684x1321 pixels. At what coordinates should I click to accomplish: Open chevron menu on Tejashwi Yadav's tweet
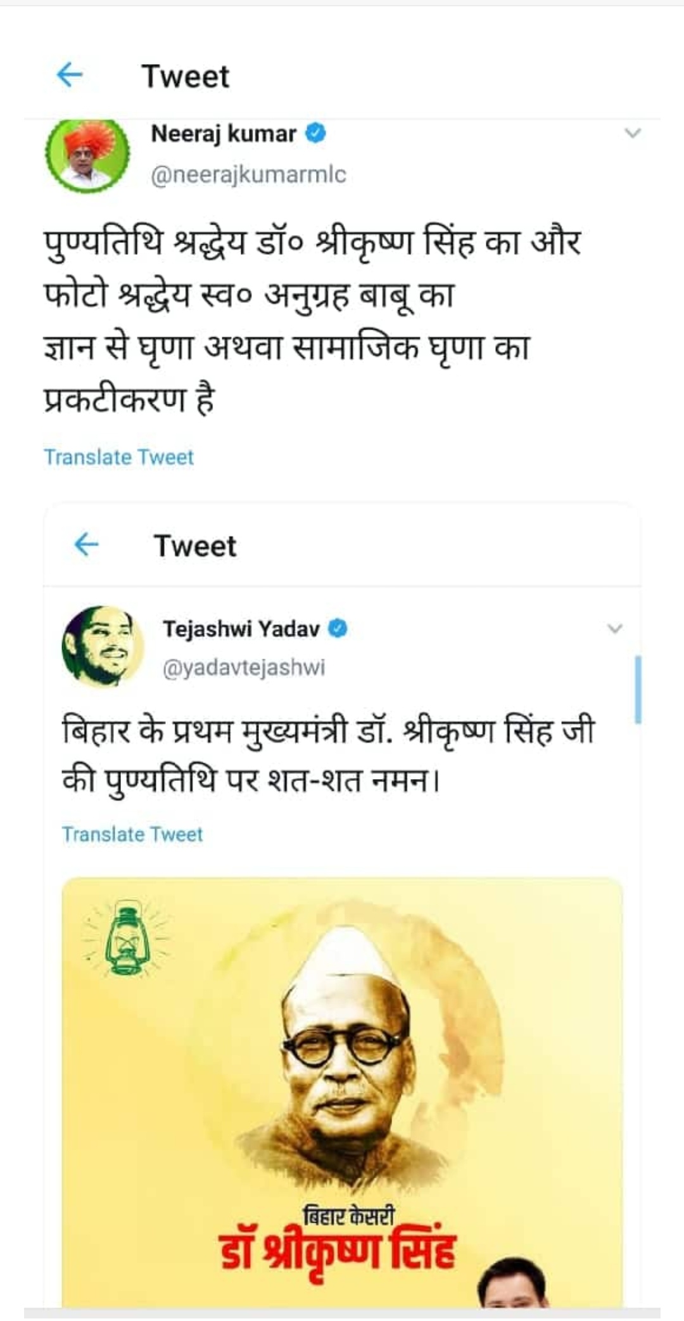click(614, 629)
